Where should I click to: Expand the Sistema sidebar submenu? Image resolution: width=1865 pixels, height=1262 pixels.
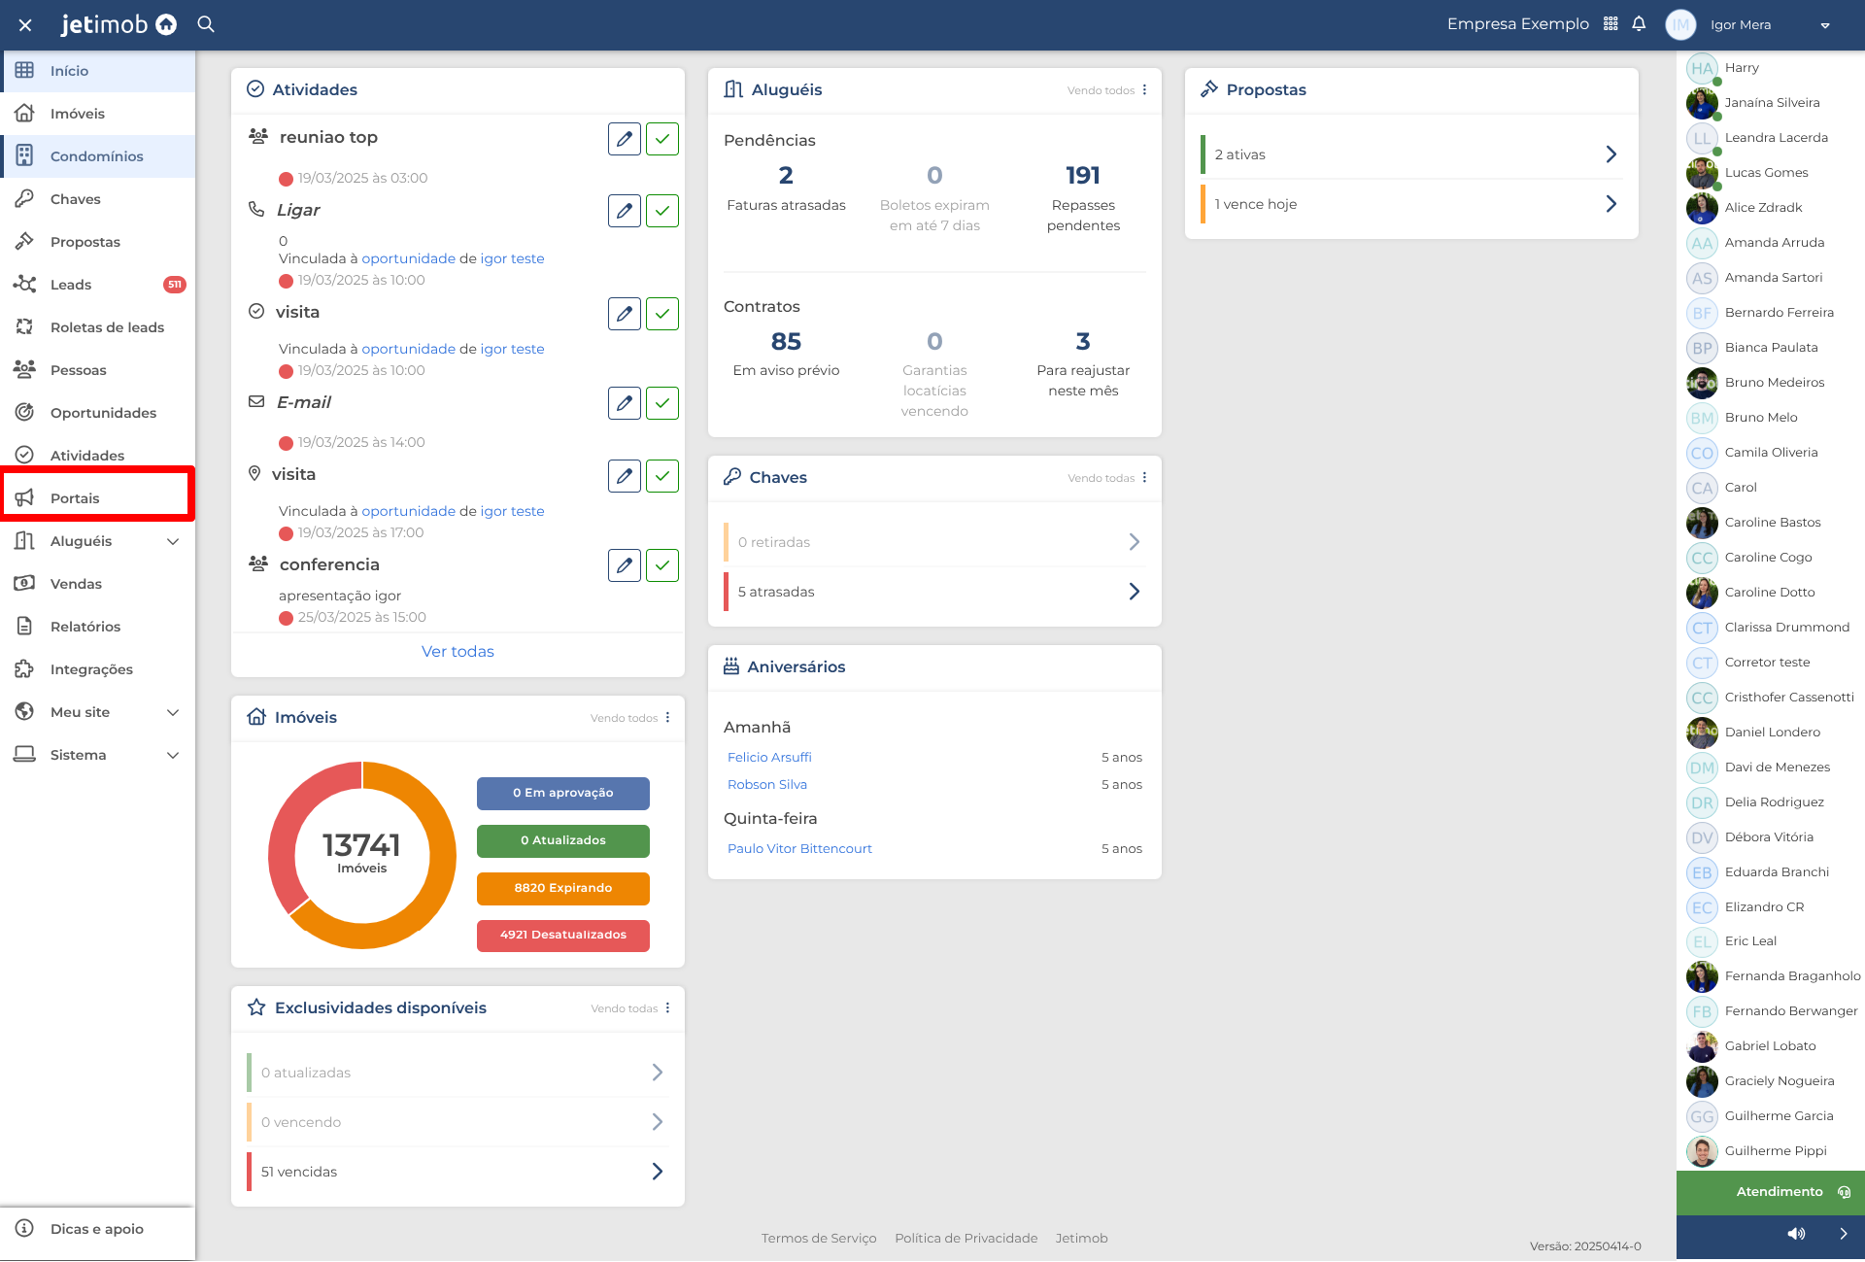tap(173, 755)
